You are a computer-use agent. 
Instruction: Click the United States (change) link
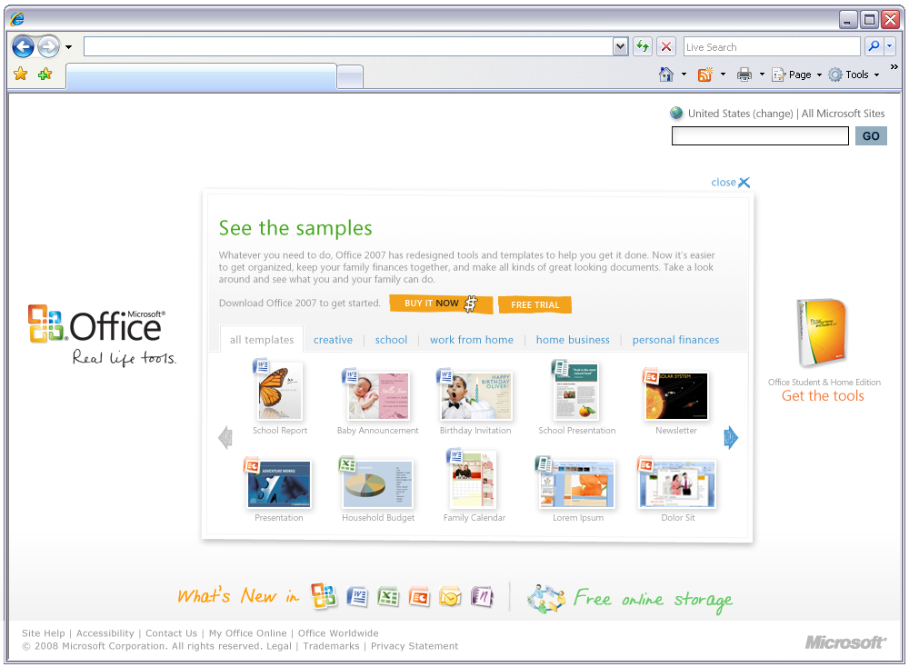740,114
